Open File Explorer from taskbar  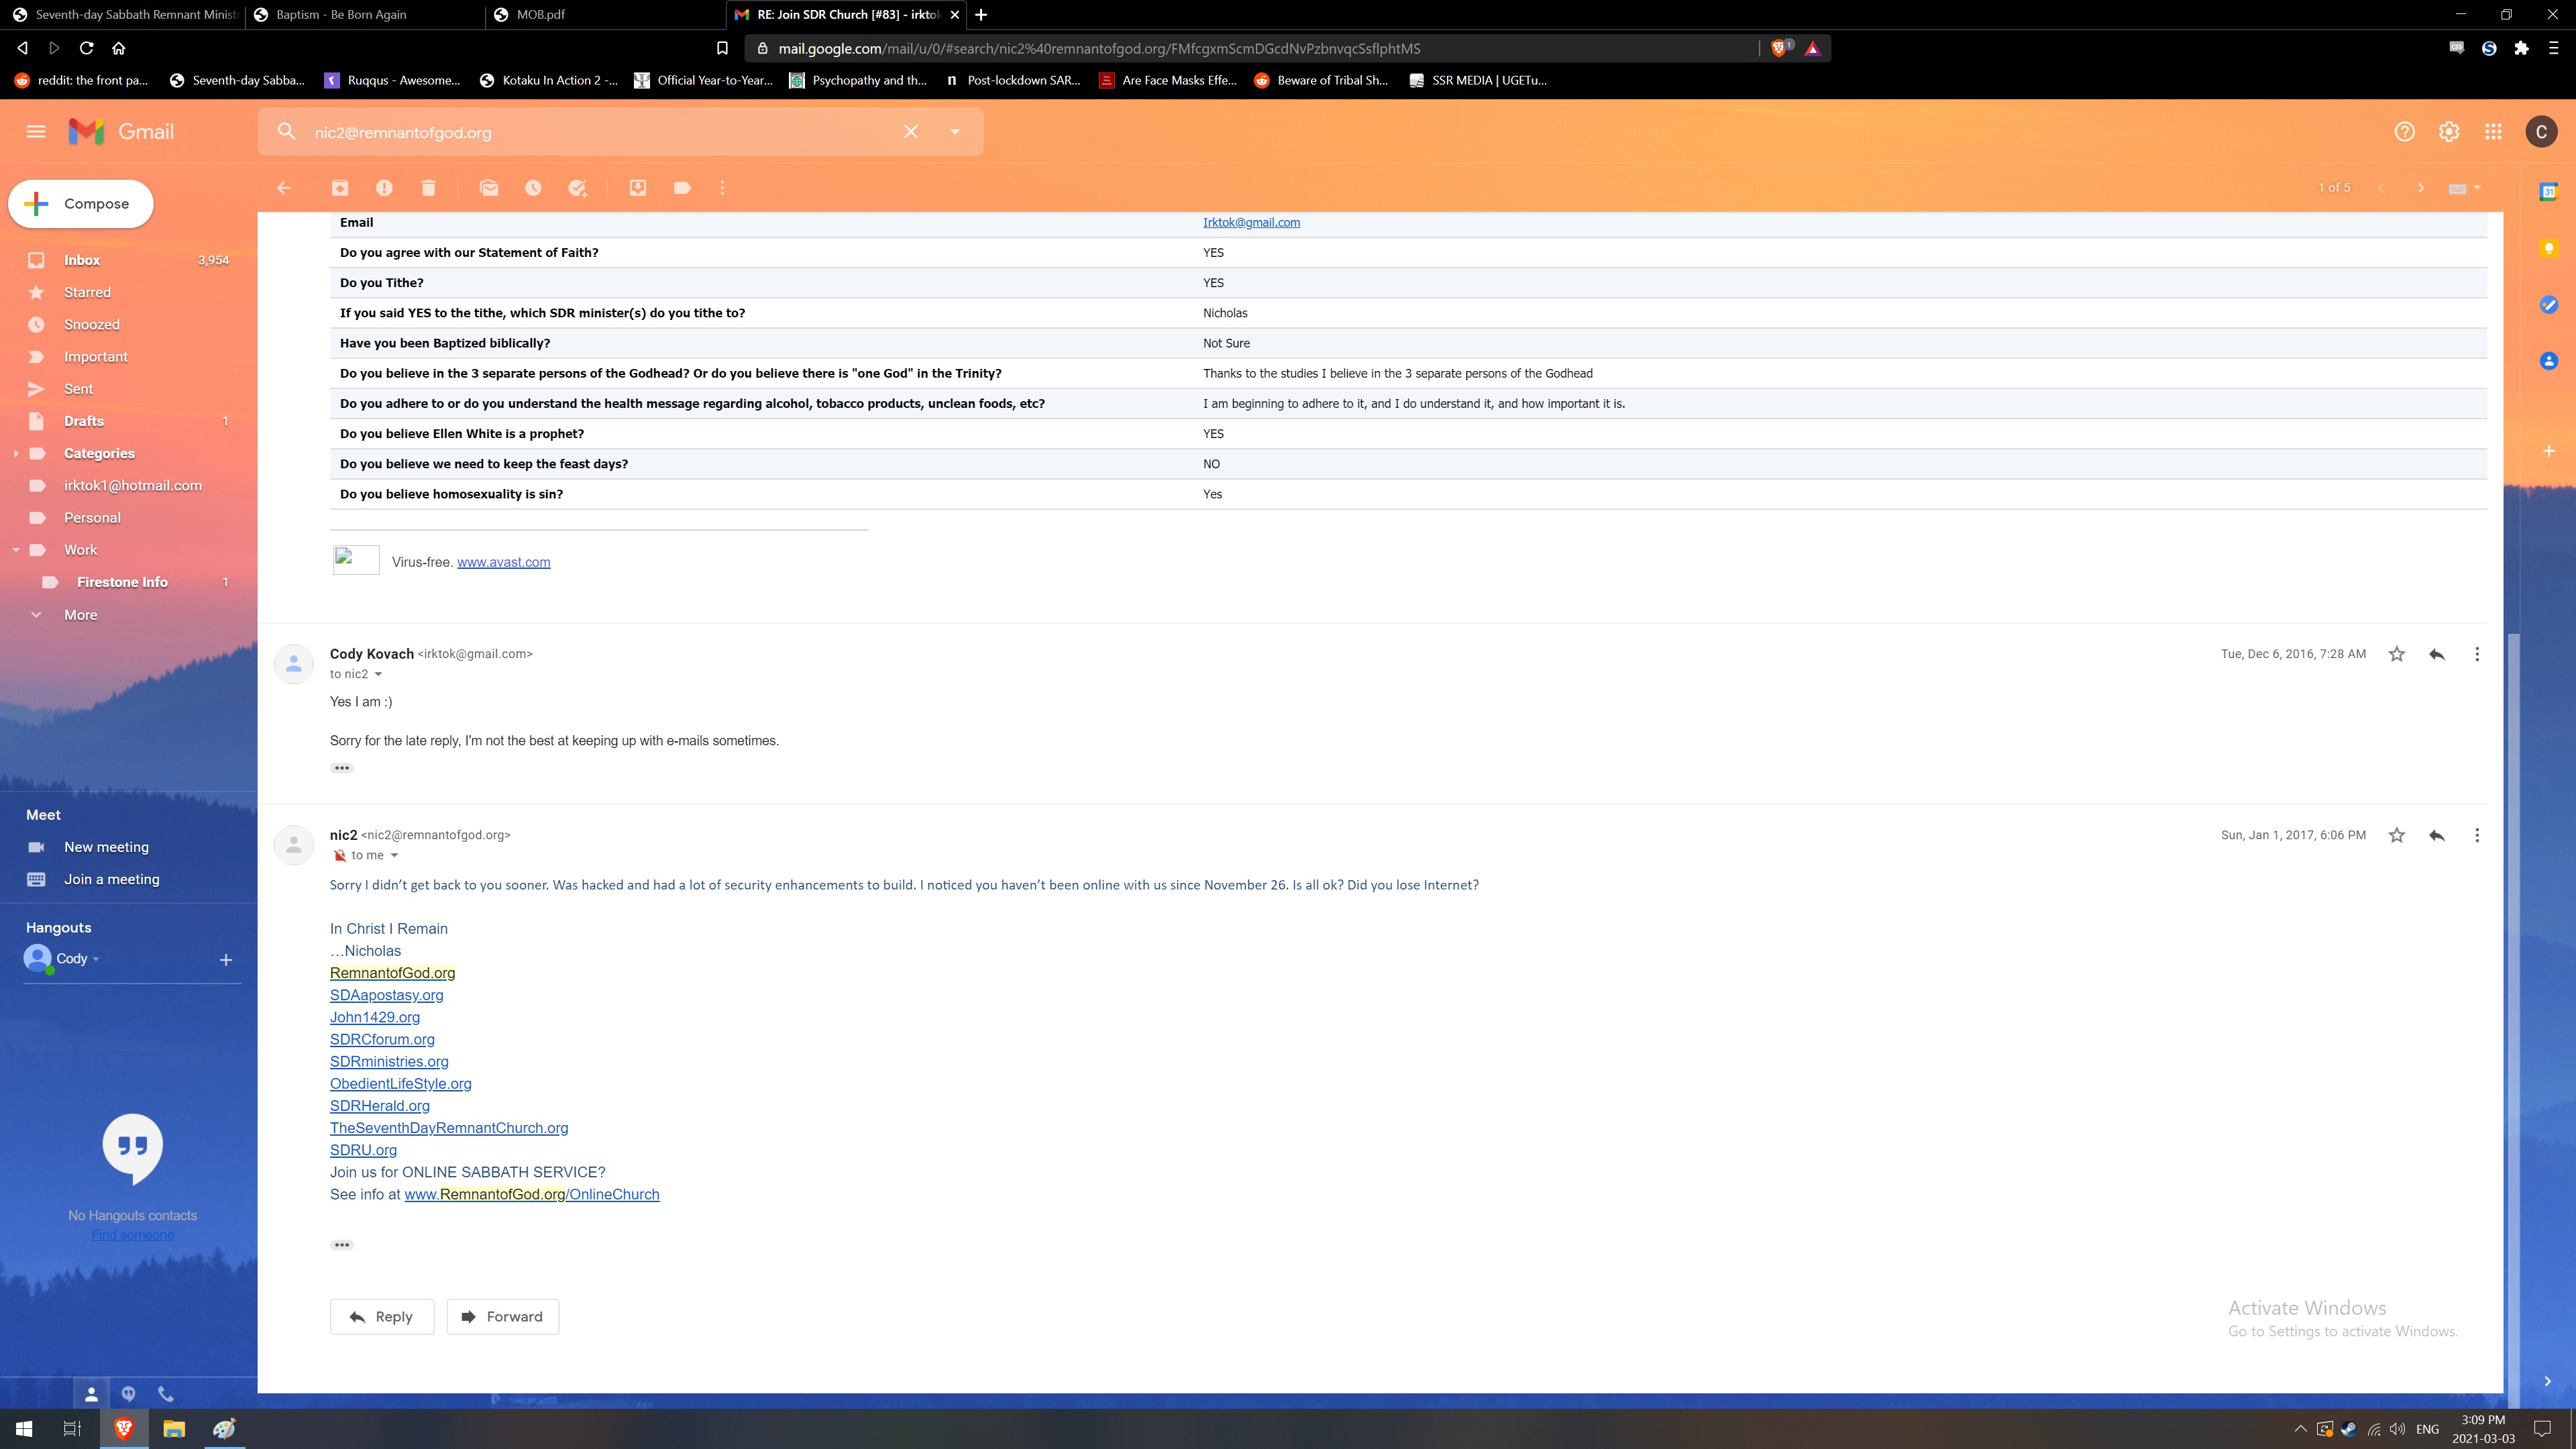[x=174, y=1429]
